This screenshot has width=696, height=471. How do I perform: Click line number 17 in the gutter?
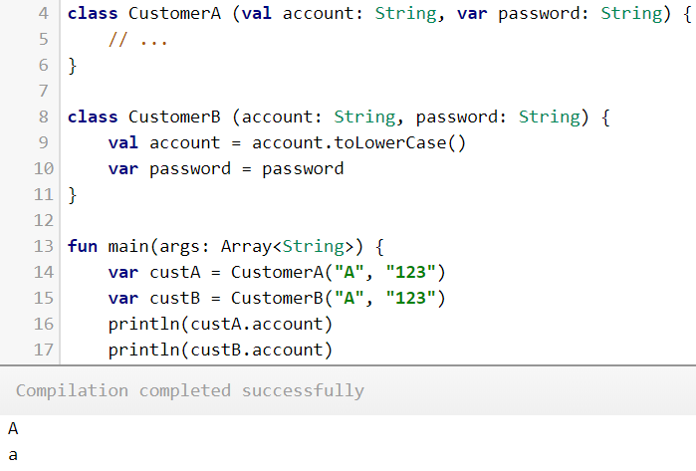pos(43,350)
